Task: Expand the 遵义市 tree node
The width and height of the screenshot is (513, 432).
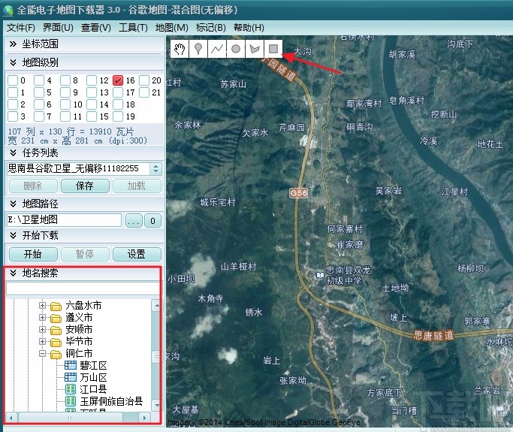Action: pos(42,318)
